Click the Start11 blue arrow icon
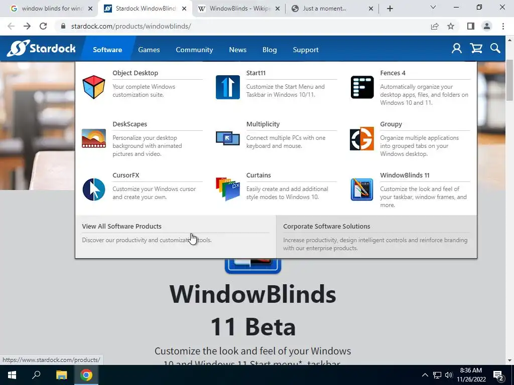This screenshot has height=385, width=514. tap(228, 87)
